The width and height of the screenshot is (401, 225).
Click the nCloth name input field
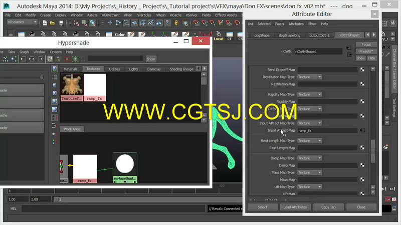[318, 51]
